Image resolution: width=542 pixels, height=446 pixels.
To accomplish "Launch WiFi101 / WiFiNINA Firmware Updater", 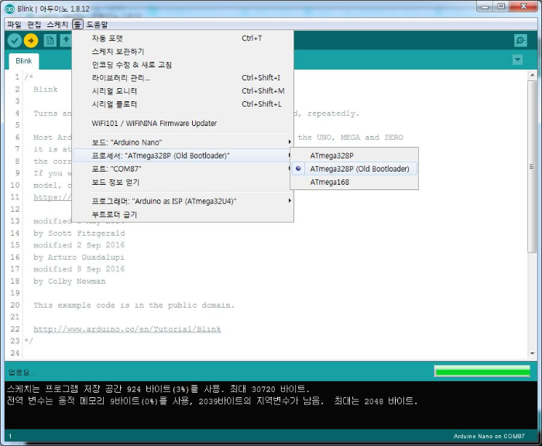I will [x=183, y=123].
